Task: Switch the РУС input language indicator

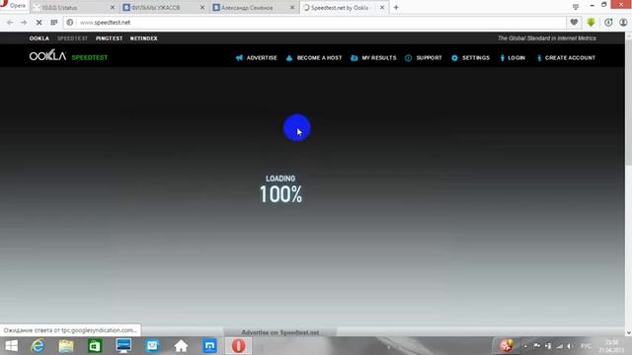Action: point(586,346)
